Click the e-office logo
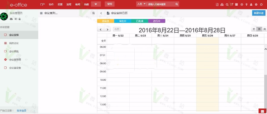 tap(18, 5)
